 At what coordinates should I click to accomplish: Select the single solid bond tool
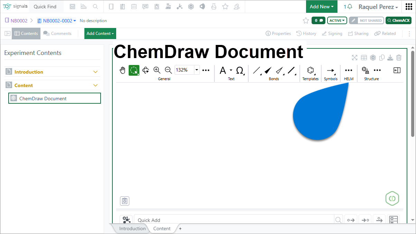[257, 71]
